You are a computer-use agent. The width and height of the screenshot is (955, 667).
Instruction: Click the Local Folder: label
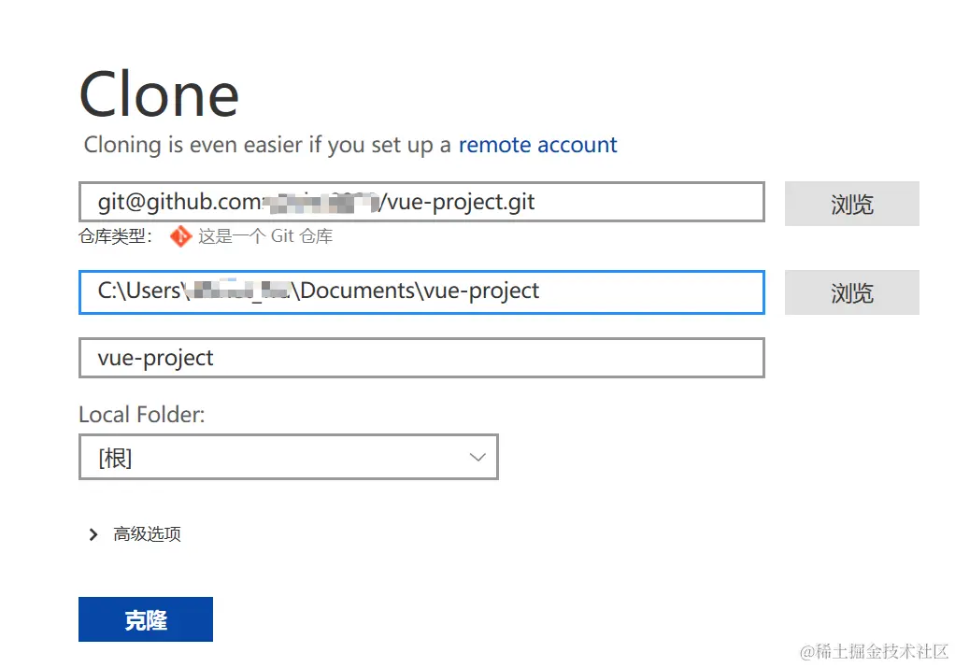(141, 414)
